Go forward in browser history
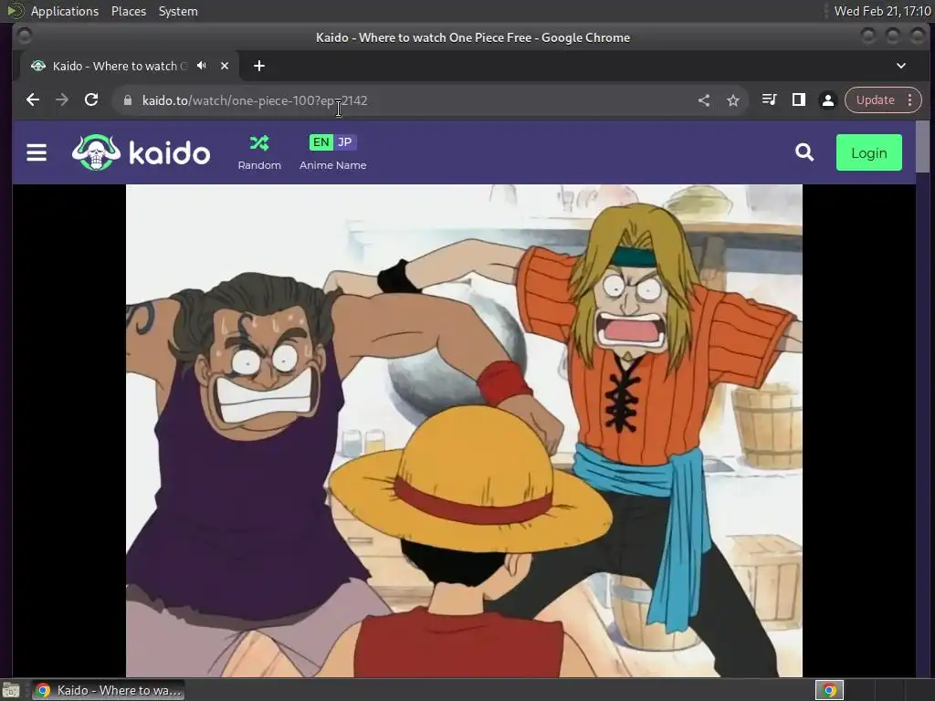Image resolution: width=935 pixels, height=701 pixels. click(62, 100)
